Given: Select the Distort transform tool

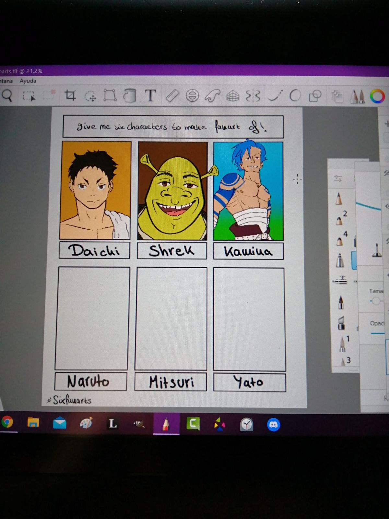Looking at the screenshot, I should [x=110, y=96].
